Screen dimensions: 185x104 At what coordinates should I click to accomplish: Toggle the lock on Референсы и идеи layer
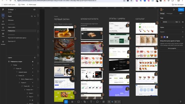pyautogui.click(x=33, y=62)
